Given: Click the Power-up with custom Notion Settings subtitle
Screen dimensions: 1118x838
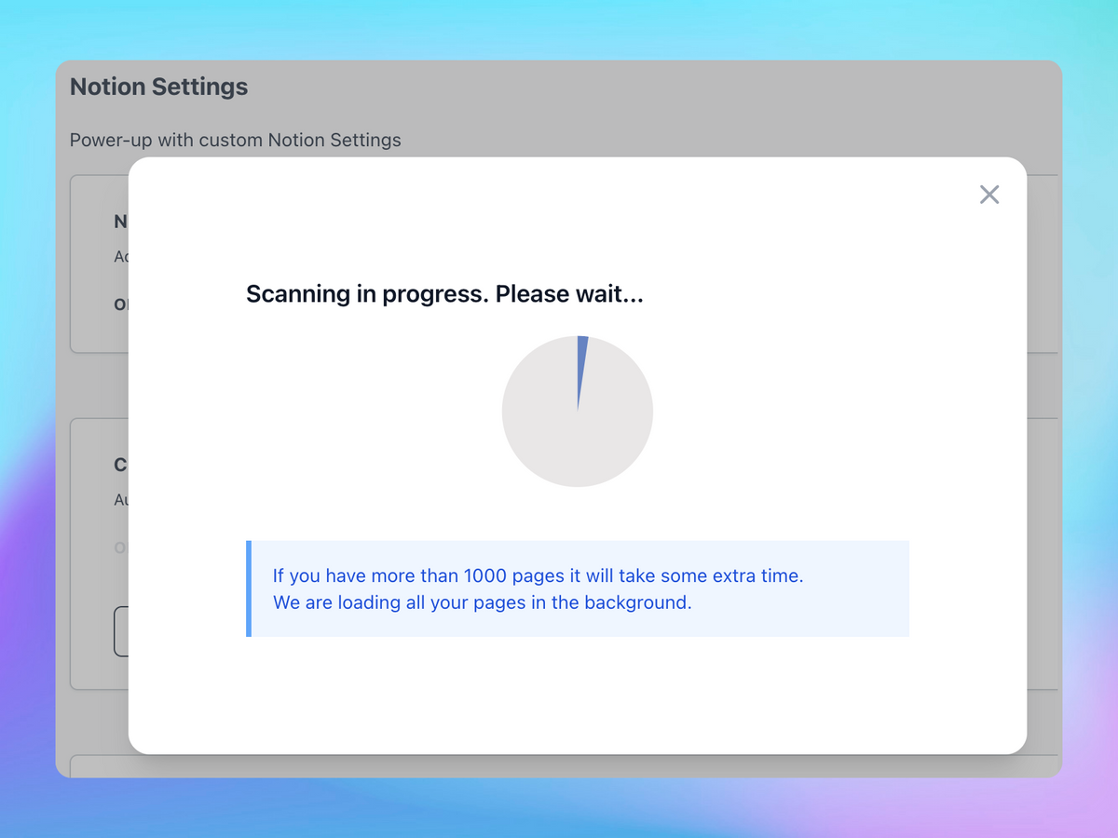Looking at the screenshot, I should coord(235,140).
